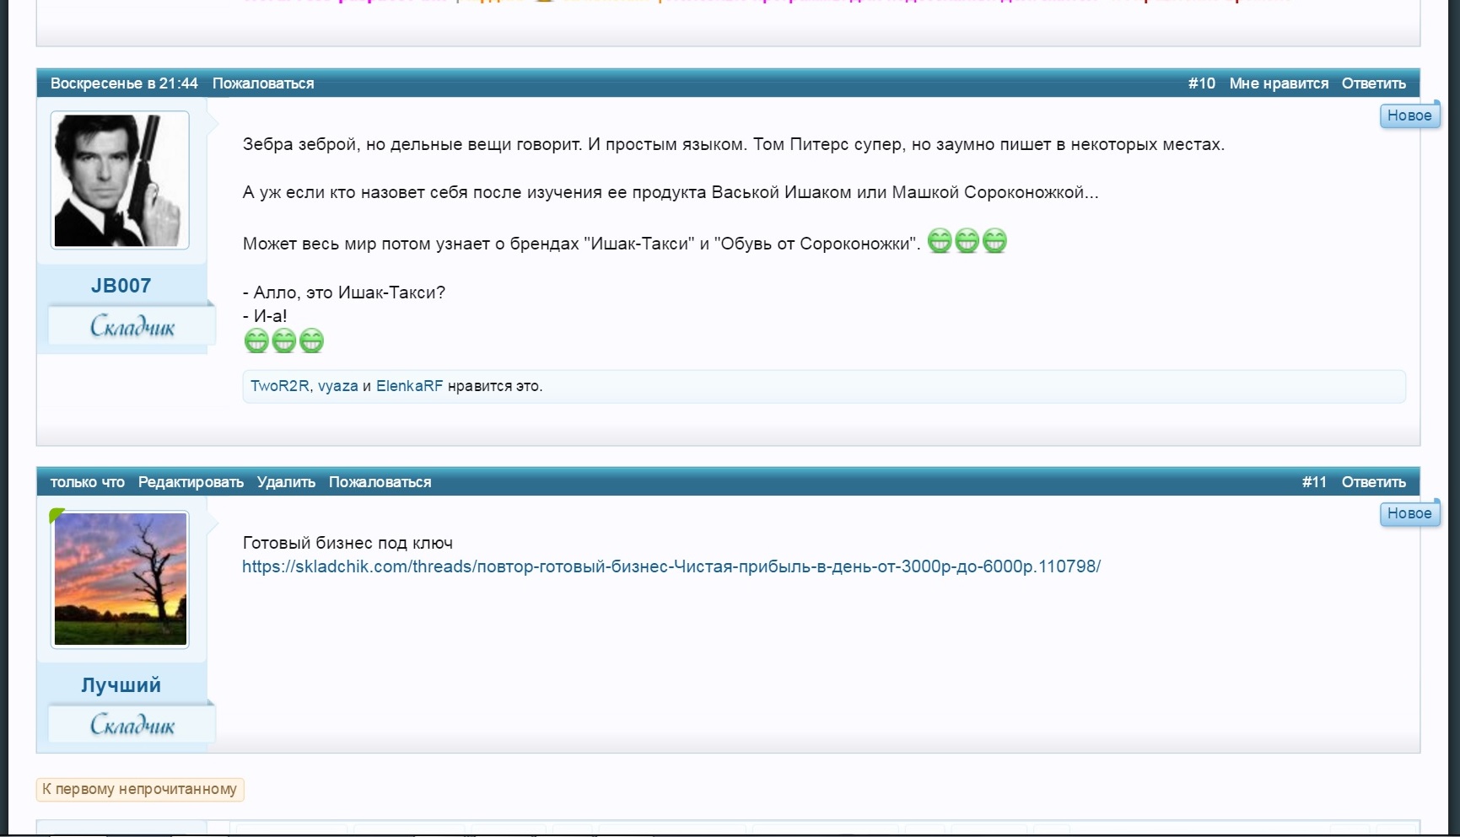This screenshot has width=1460, height=837.
Task: Reply to post #10 via Ответить
Action: 1373,83
